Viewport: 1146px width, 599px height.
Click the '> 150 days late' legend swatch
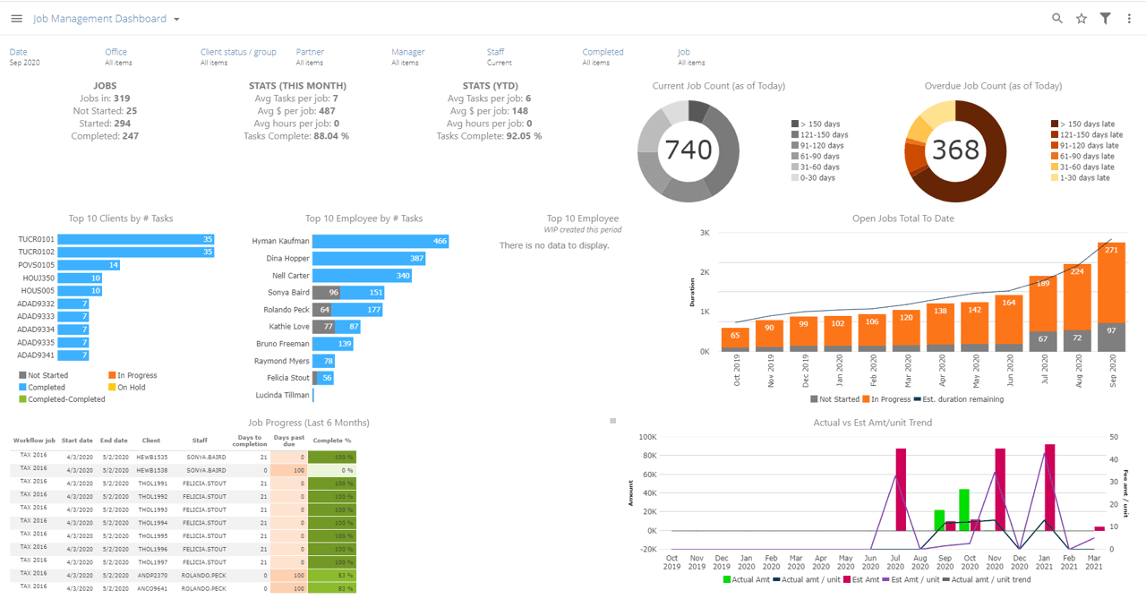(x=1056, y=124)
